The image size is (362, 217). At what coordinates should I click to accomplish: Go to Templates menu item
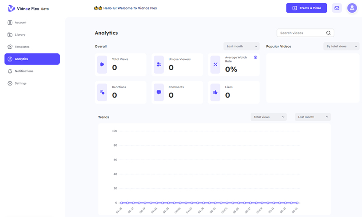(32, 47)
